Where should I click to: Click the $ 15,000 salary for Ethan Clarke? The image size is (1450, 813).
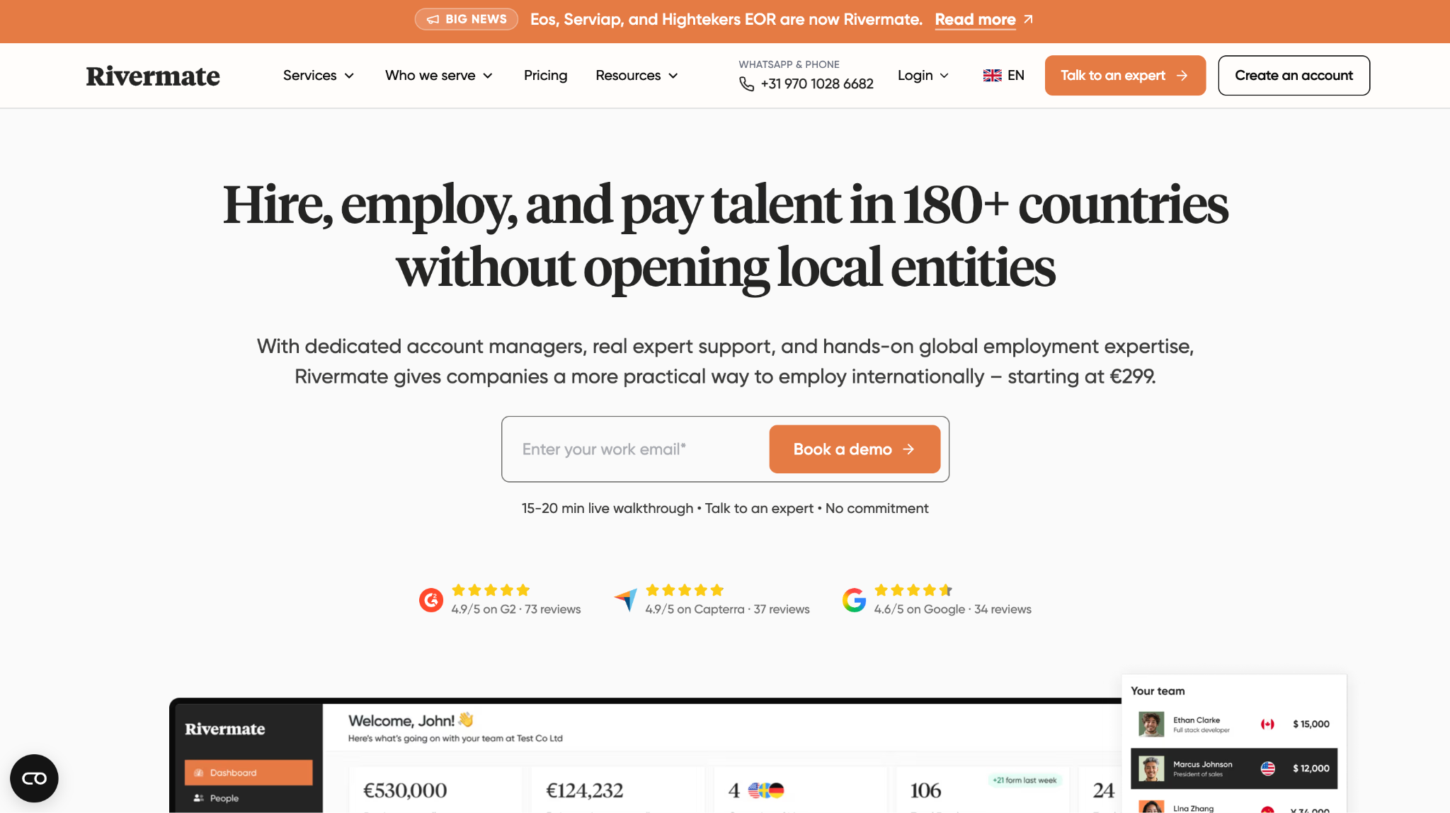[1311, 724]
